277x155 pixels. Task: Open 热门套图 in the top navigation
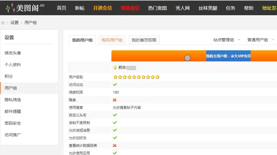coord(157,8)
